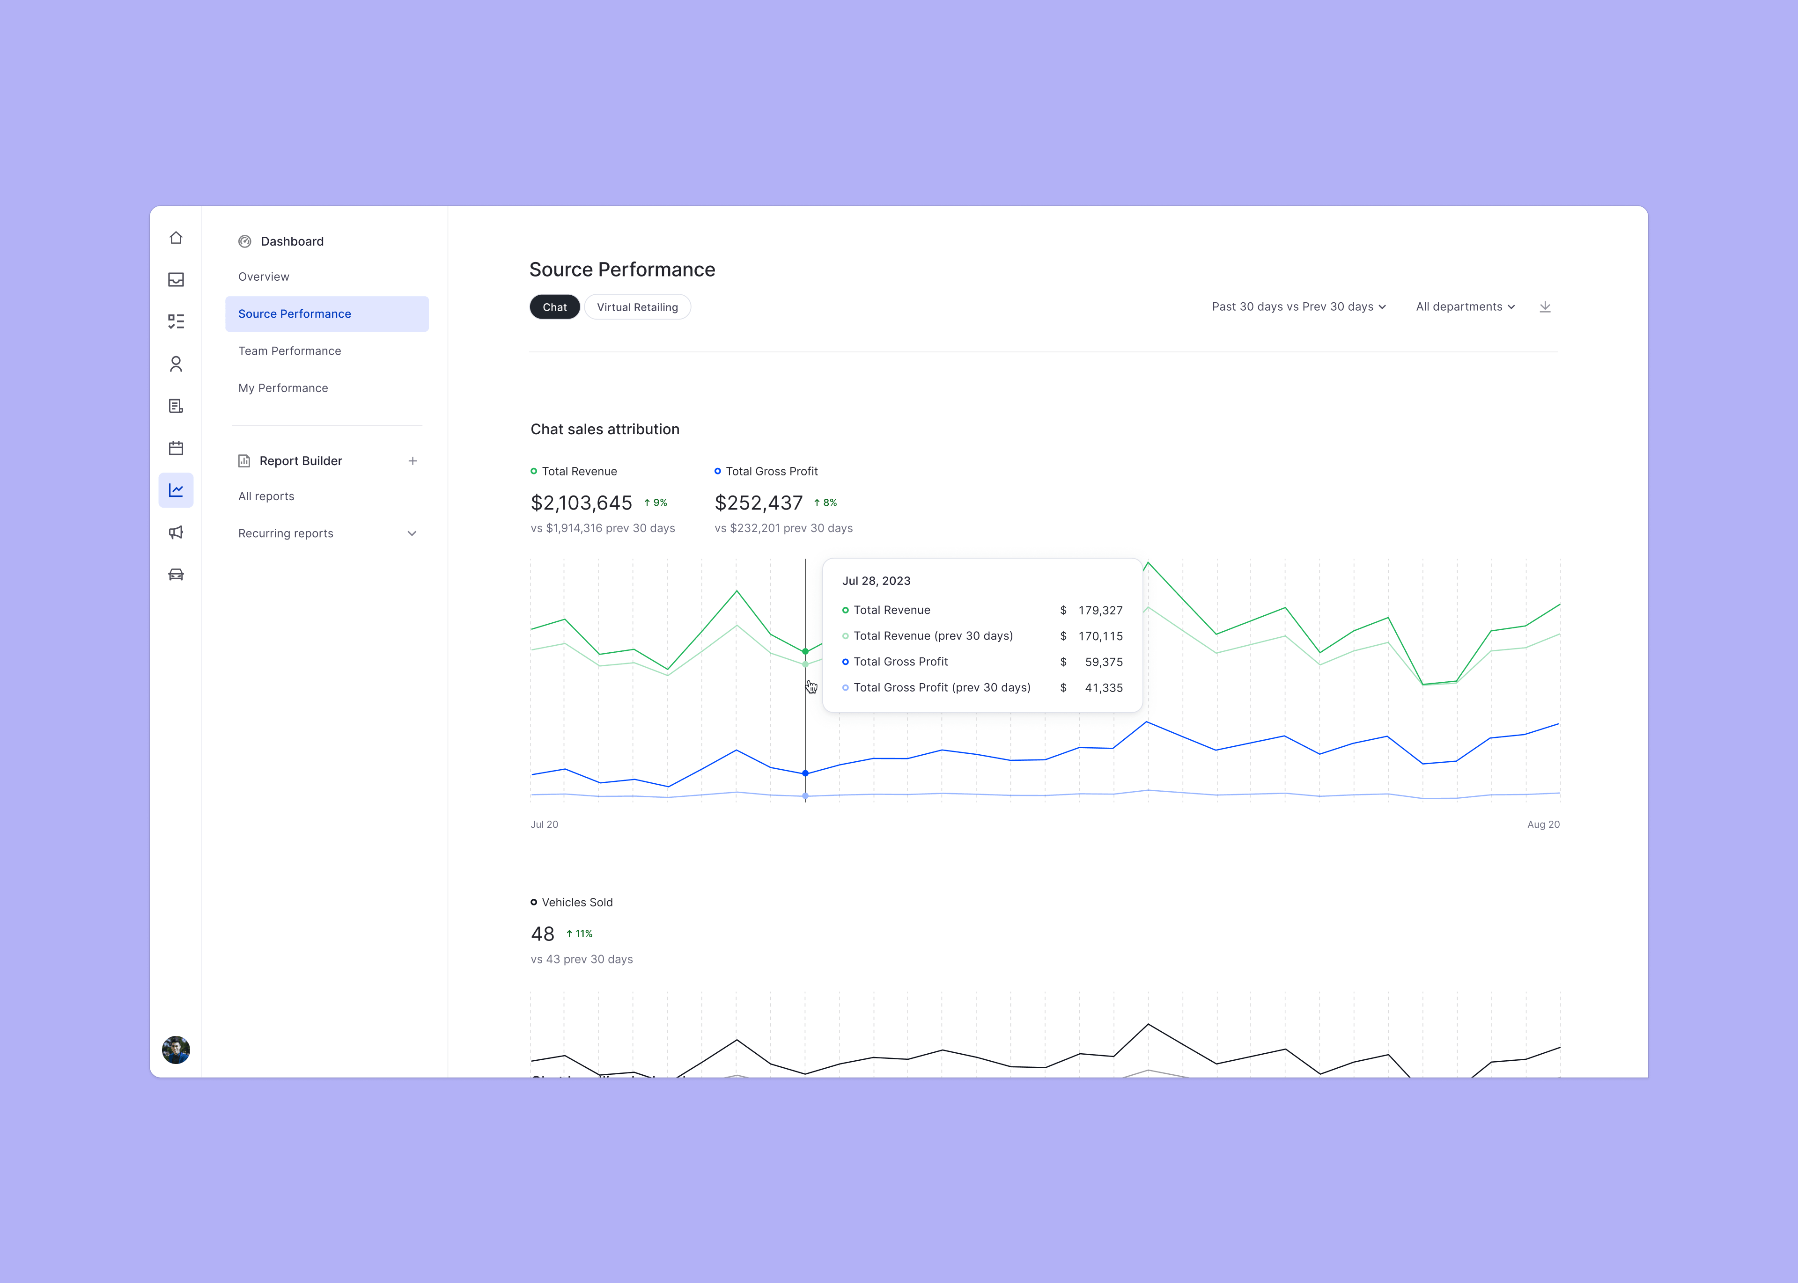This screenshot has height=1283, width=1798.
Task: Open the Team Performance page
Action: pyautogui.click(x=289, y=351)
